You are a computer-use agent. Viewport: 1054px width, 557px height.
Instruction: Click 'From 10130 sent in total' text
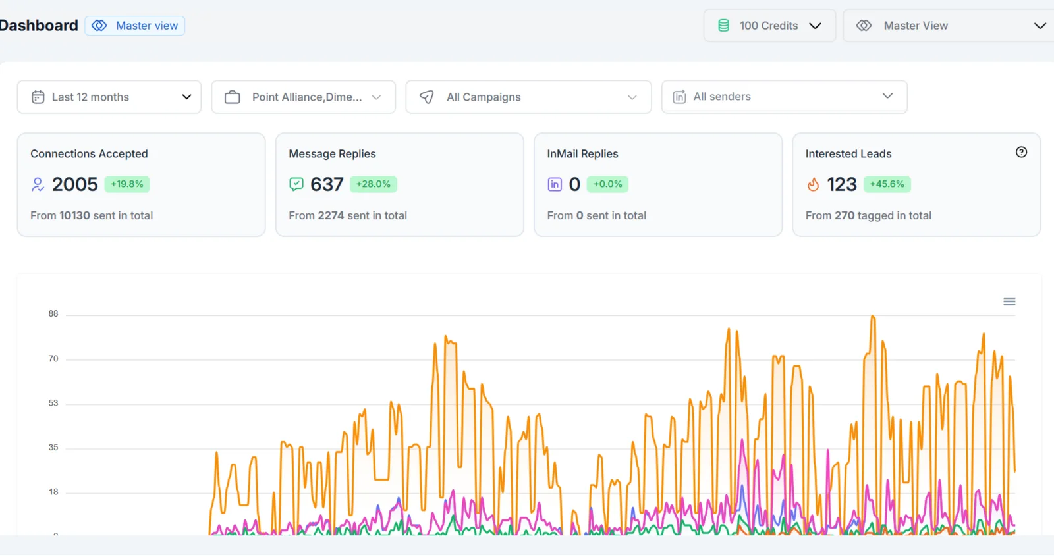[x=92, y=215]
